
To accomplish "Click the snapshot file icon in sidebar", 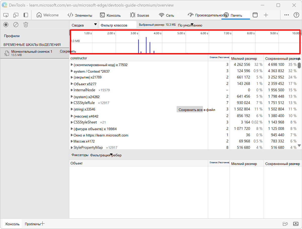I will coord(7,53).
